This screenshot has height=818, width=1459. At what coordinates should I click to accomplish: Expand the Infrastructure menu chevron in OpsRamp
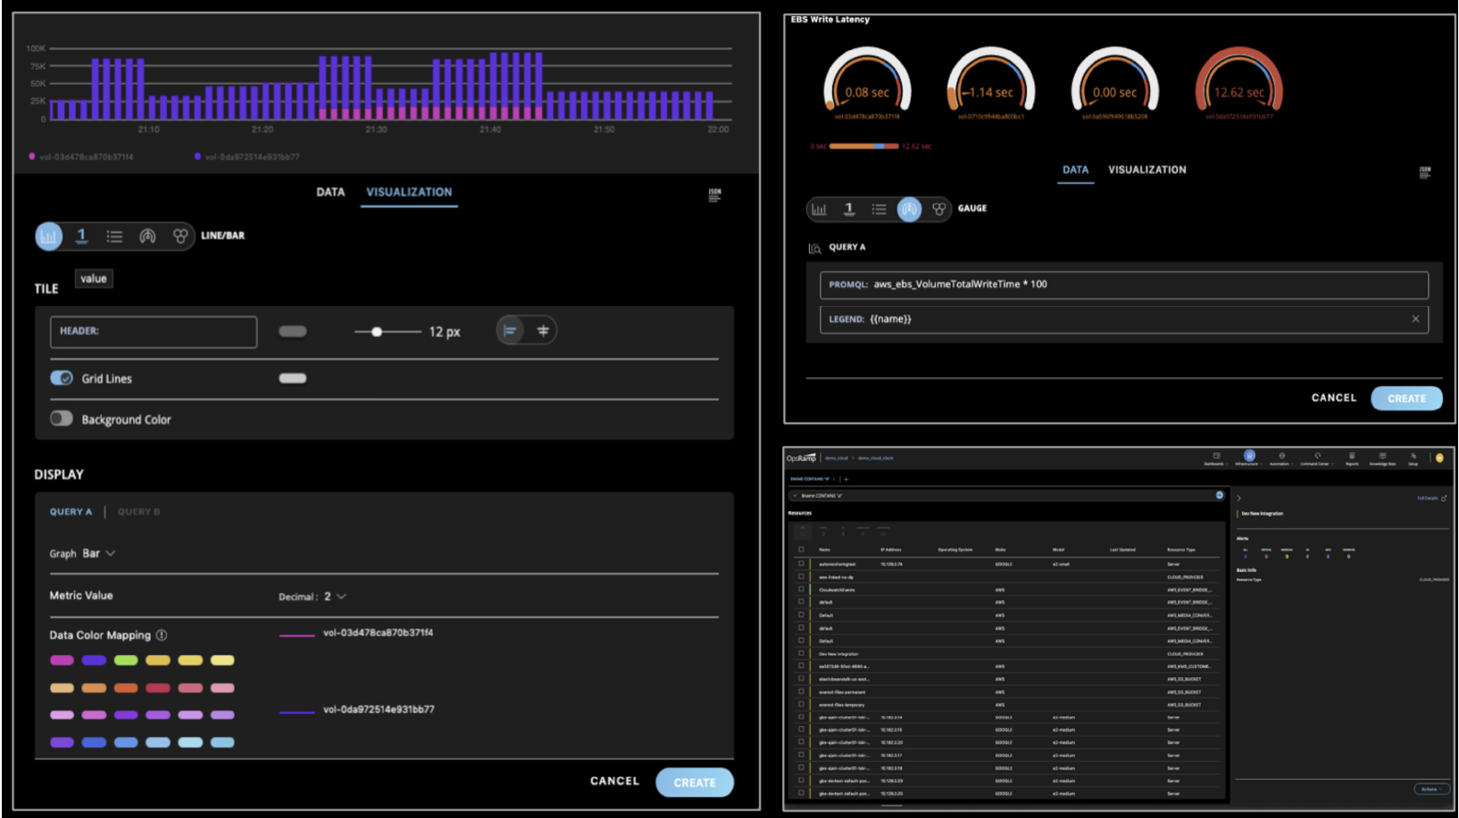pyautogui.click(x=1261, y=463)
